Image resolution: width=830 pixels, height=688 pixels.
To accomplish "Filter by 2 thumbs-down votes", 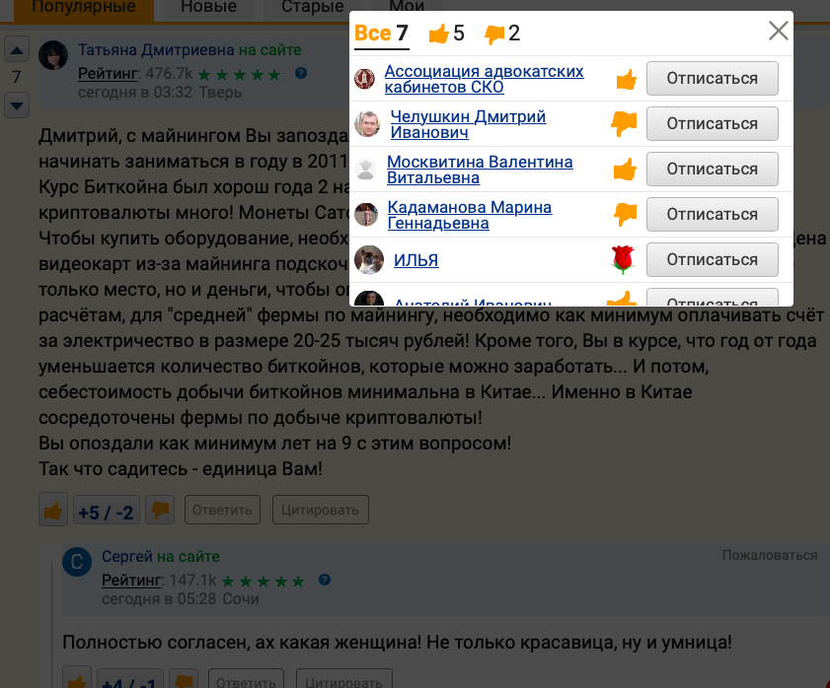I will (502, 34).
